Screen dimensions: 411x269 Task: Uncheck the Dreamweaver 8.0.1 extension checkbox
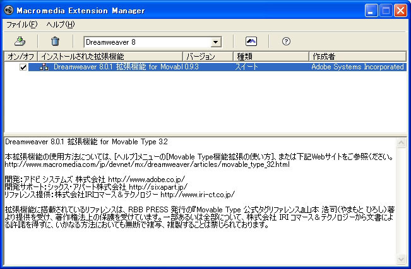(x=23, y=67)
